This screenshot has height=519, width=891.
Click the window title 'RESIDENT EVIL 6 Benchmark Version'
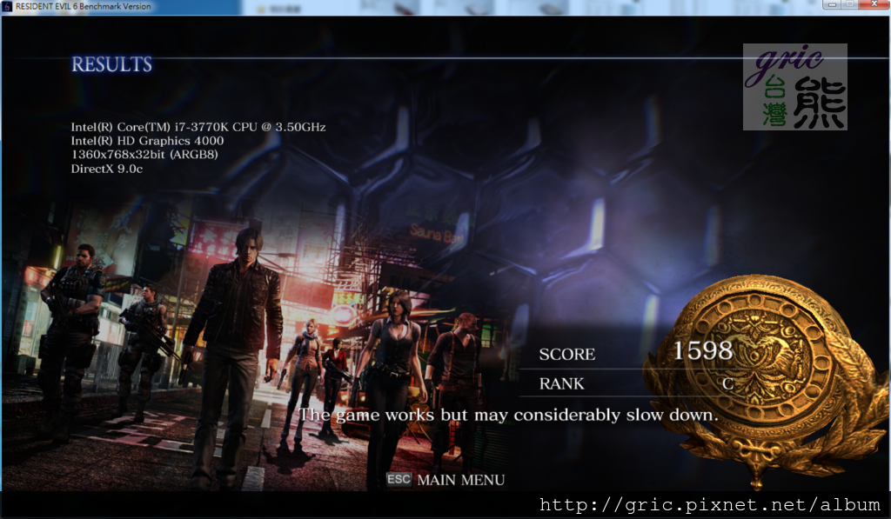point(84,6)
